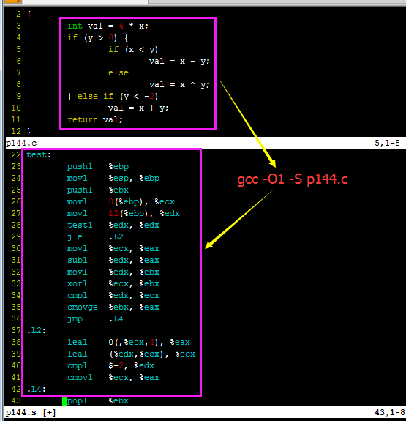Click the 'return val;' line

pos(95,120)
